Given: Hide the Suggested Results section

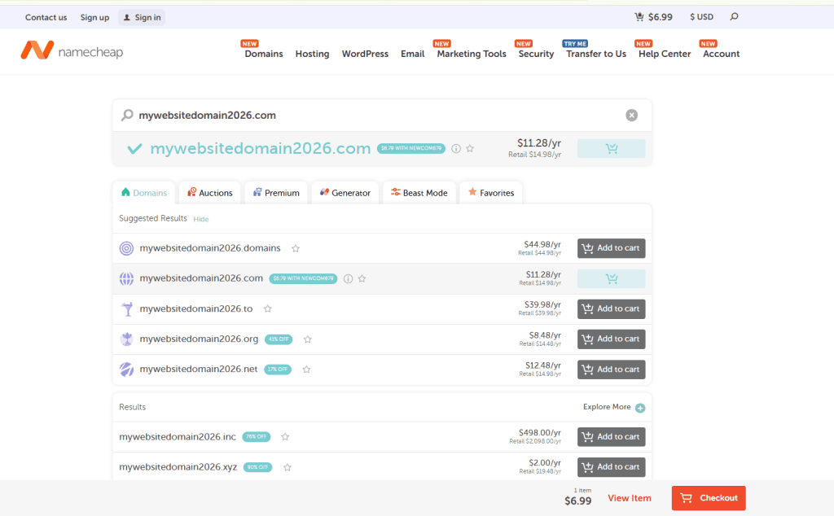Looking at the screenshot, I should 201,219.
